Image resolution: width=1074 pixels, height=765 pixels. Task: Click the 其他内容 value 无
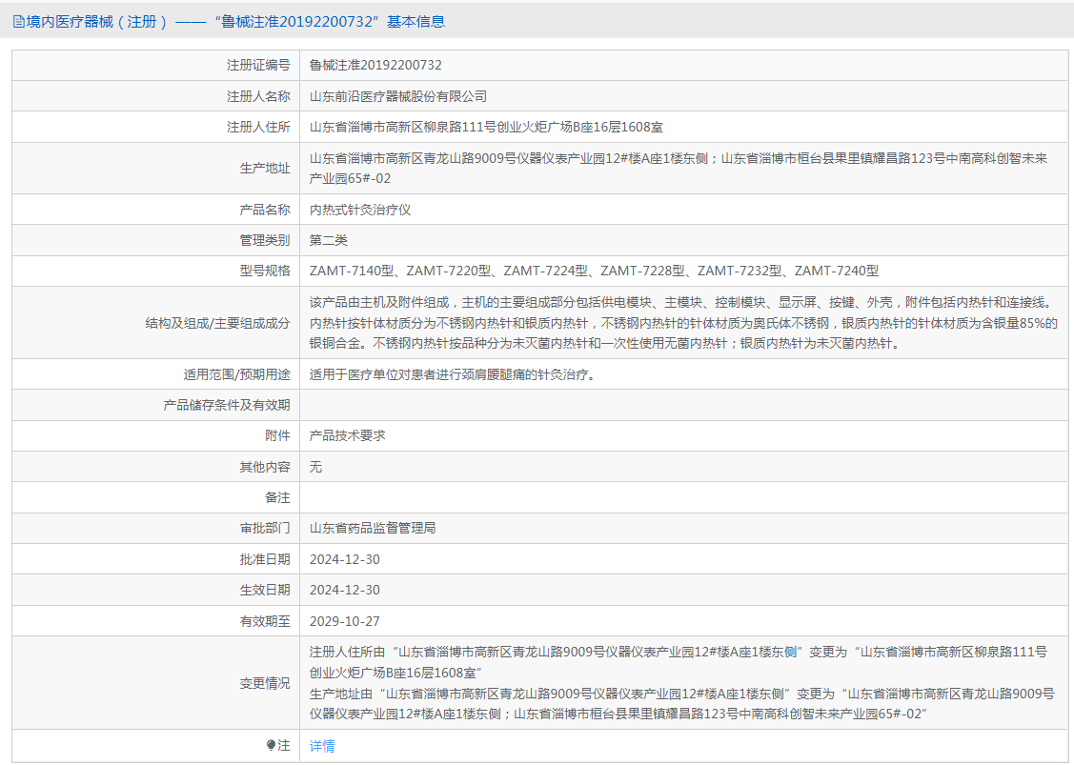point(315,467)
